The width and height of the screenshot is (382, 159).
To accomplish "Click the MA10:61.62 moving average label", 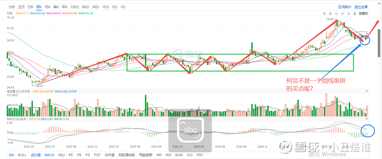I will point(38,13).
